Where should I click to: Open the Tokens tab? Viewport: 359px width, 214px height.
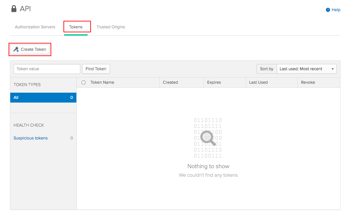pos(76,27)
